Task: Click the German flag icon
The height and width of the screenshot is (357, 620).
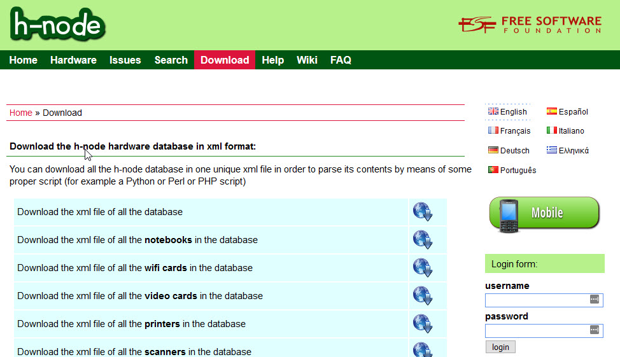Action: pyautogui.click(x=493, y=150)
